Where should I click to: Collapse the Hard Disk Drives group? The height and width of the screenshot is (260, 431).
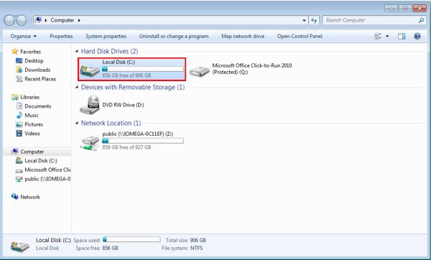pyautogui.click(x=77, y=51)
